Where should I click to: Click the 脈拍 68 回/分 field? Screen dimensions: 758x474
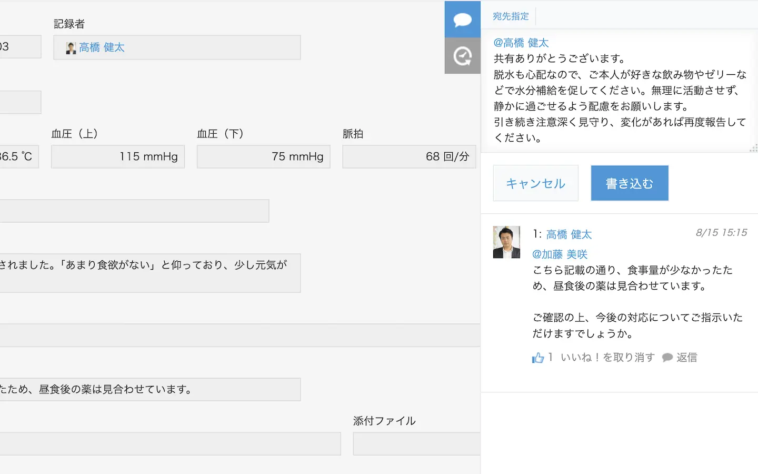409,156
